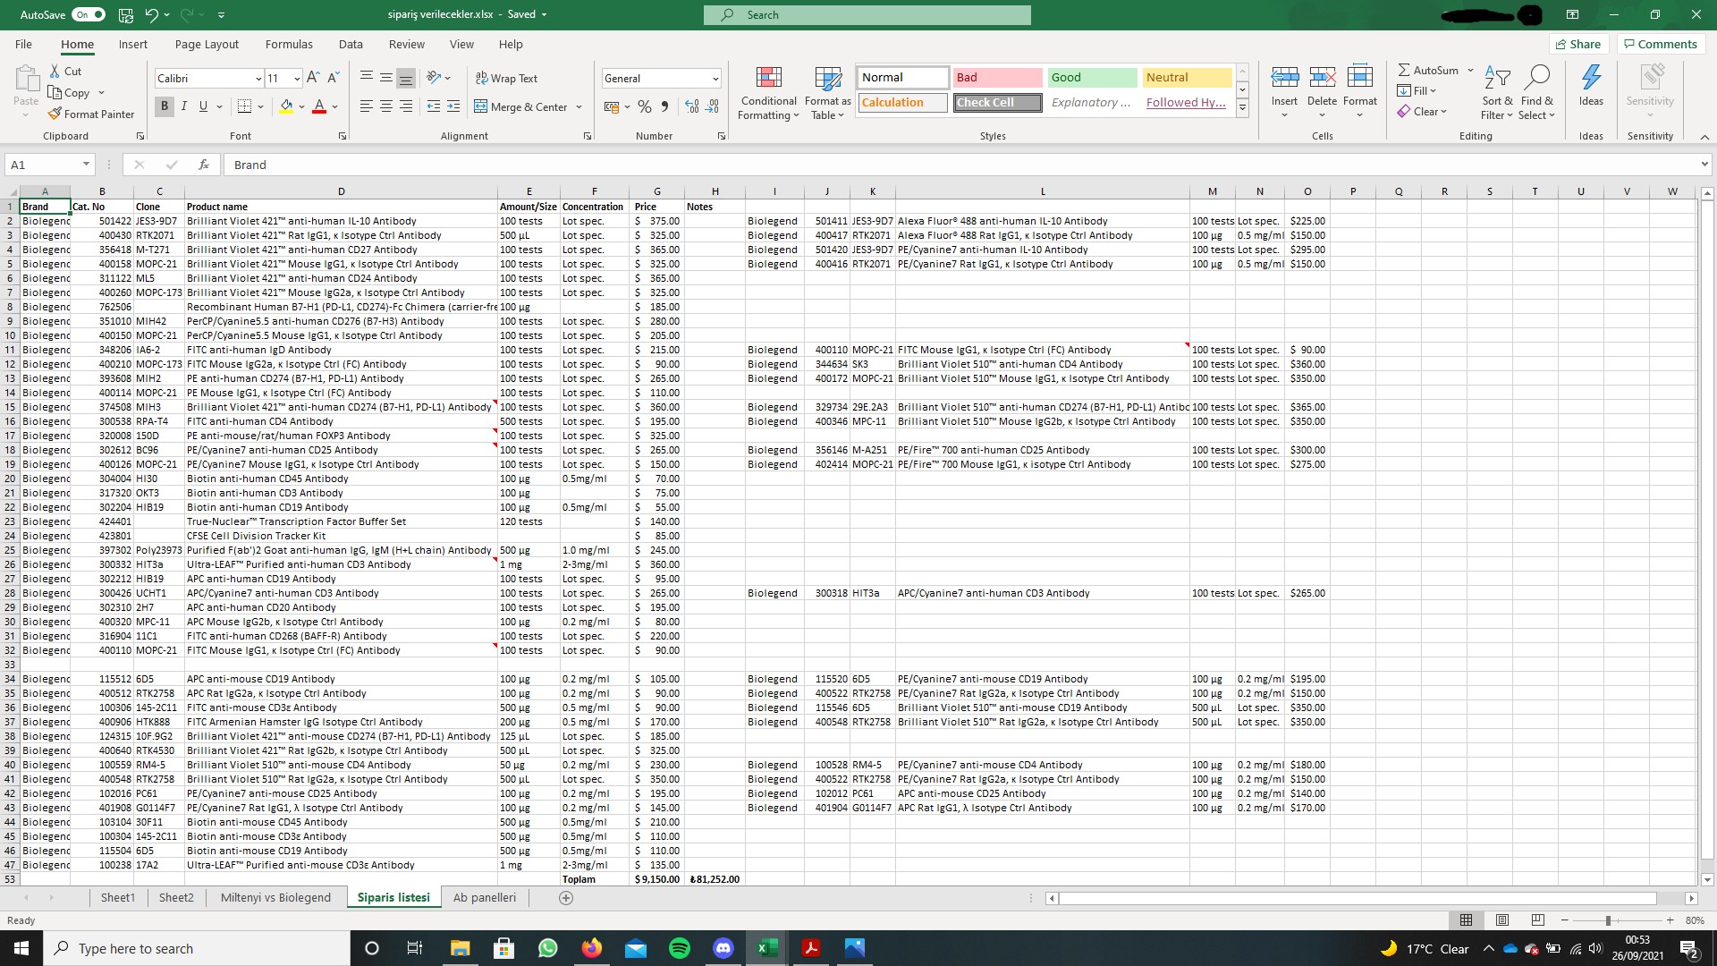Screen dimensions: 1717x966
Task: Click the percent style icon
Action: click(644, 106)
